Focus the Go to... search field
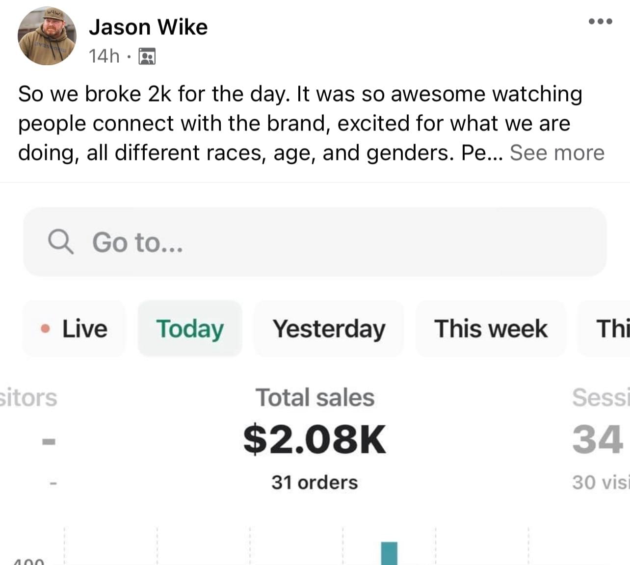 [314, 242]
